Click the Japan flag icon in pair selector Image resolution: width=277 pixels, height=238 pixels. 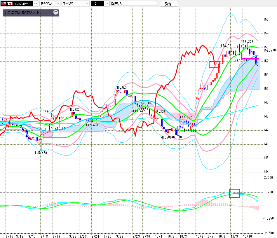coord(10,3)
